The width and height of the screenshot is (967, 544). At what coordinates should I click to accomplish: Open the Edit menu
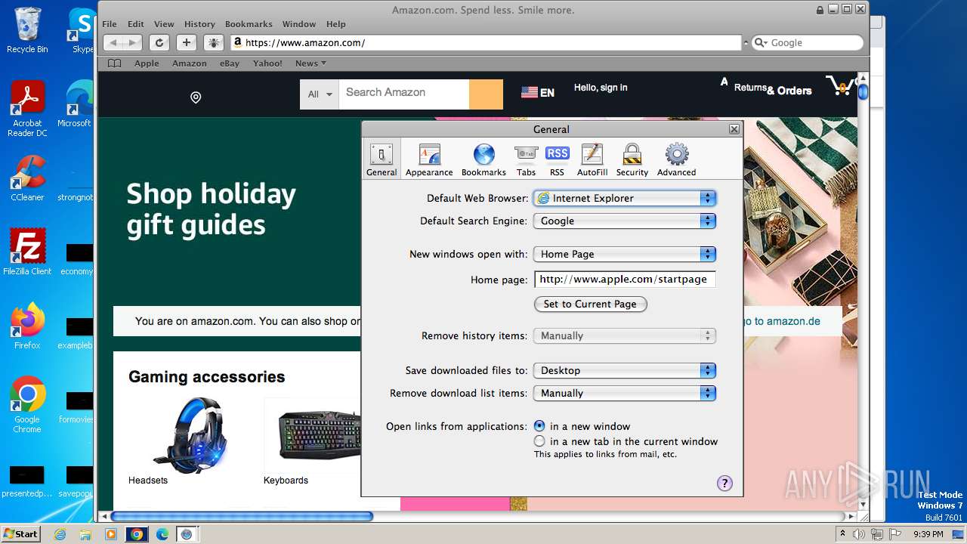point(136,24)
